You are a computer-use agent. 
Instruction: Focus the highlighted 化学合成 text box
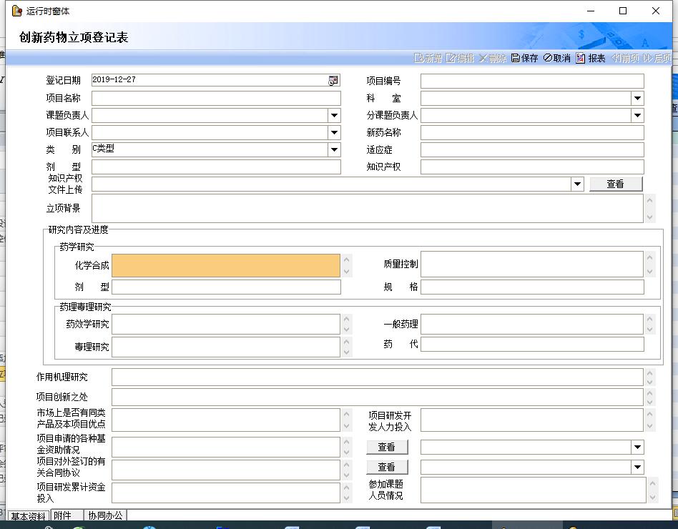pyautogui.click(x=225, y=265)
